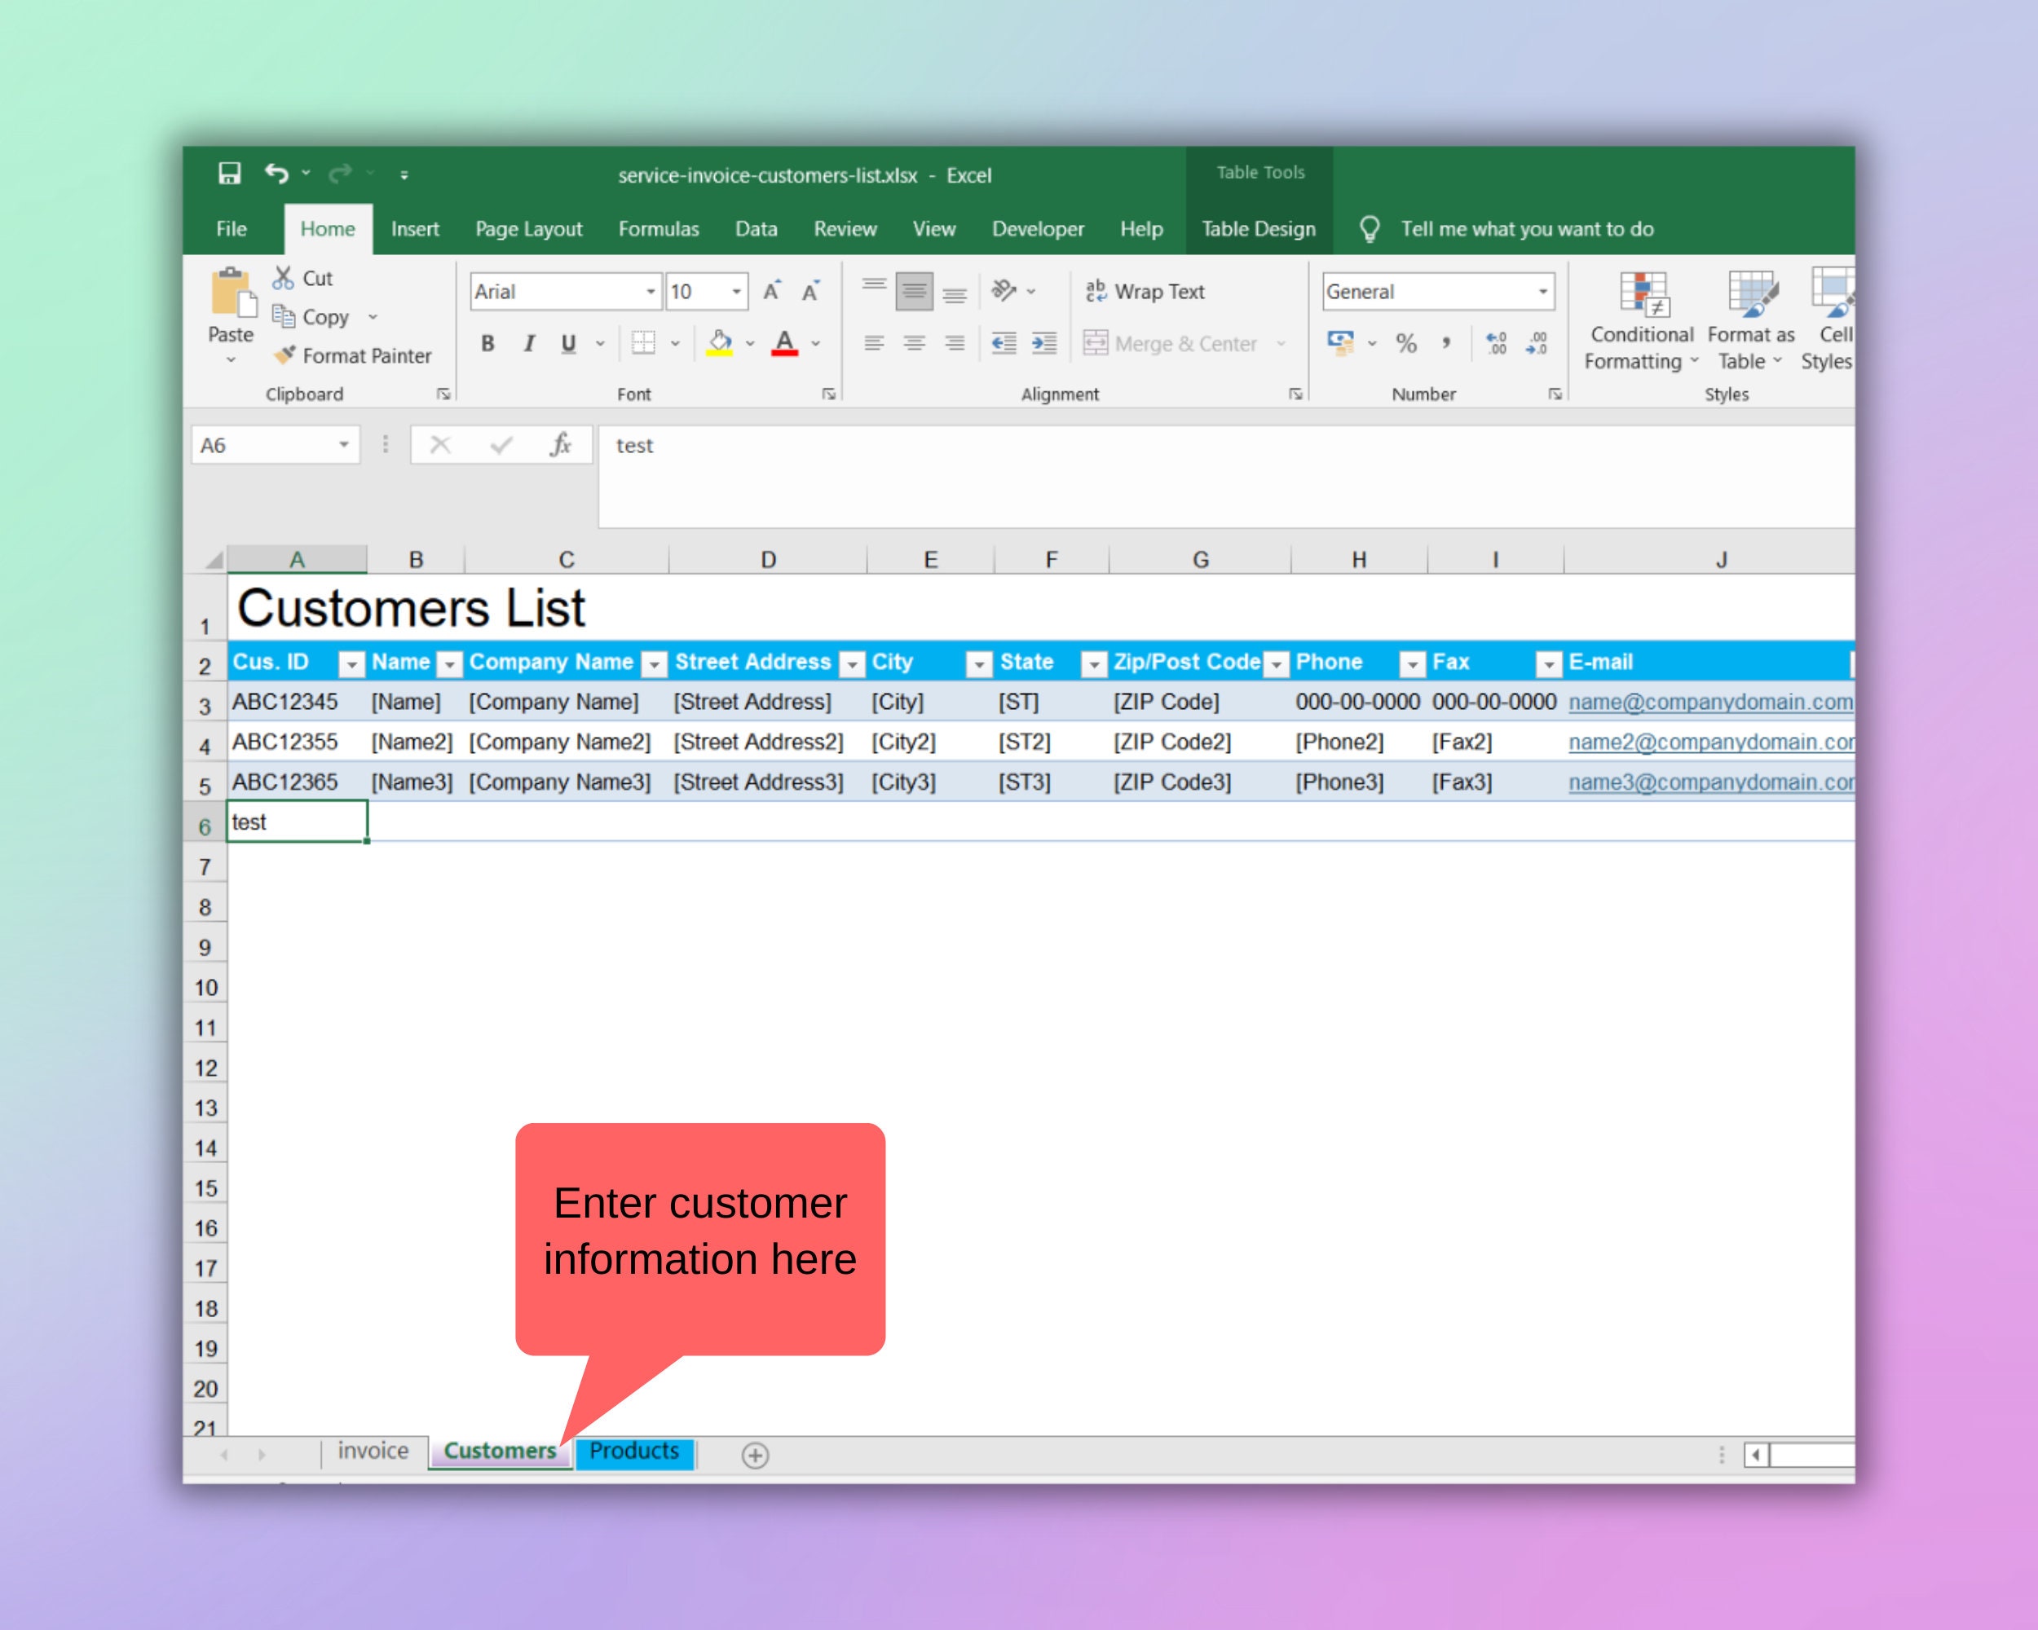This screenshot has height=1630, width=2038.
Task: Apply Bold formatting
Action: click(x=487, y=343)
